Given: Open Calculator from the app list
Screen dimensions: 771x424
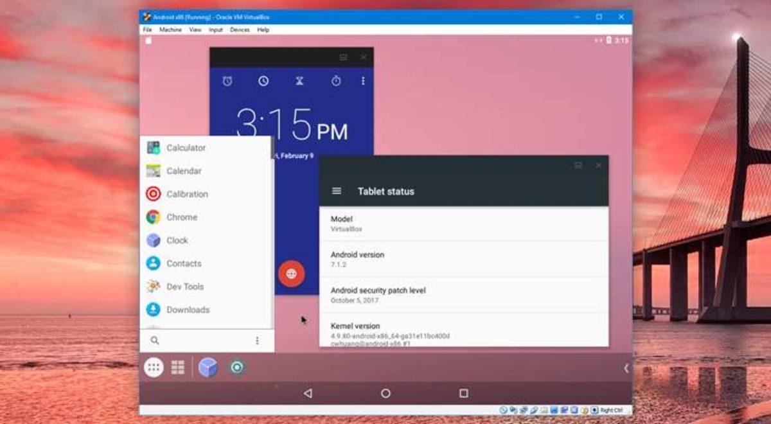Looking at the screenshot, I should 186,148.
